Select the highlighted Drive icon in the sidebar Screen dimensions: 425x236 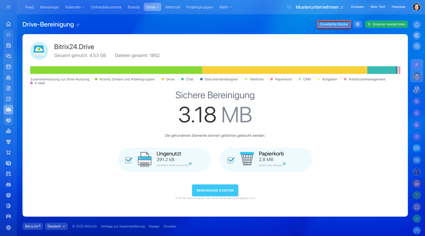click(8, 110)
